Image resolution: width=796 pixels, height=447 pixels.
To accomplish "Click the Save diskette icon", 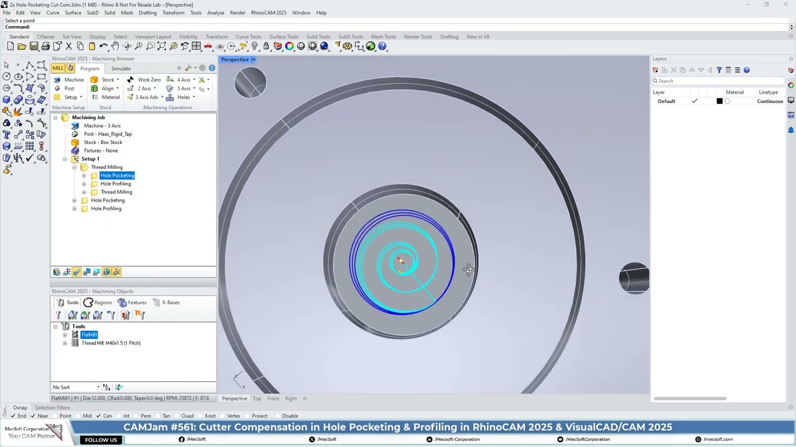I will (x=34, y=47).
